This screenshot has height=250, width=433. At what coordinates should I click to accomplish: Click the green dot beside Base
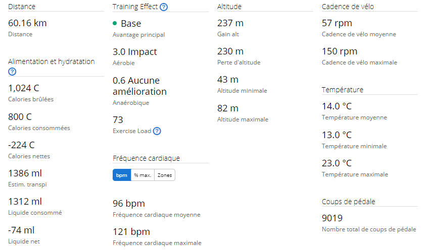pos(115,23)
